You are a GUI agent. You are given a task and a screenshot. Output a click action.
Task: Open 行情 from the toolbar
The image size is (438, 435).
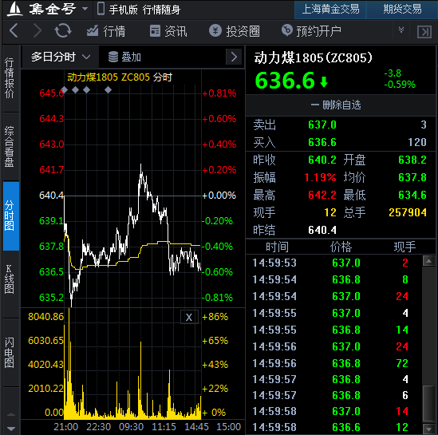(106, 31)
